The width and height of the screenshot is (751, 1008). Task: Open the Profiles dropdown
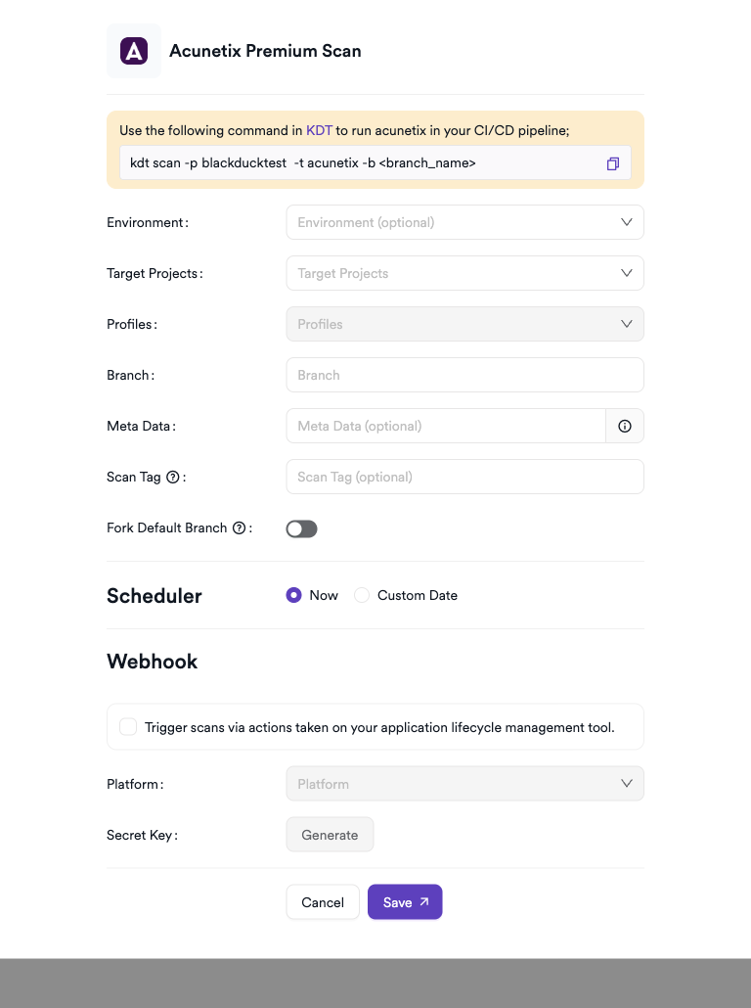click(x=464, y=324)
